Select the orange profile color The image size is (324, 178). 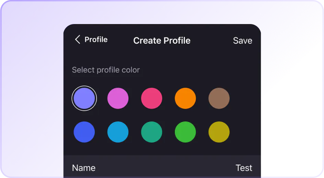click(185, 98)
